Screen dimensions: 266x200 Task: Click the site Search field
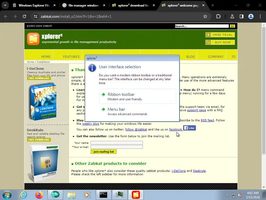(x=202, y=26)
